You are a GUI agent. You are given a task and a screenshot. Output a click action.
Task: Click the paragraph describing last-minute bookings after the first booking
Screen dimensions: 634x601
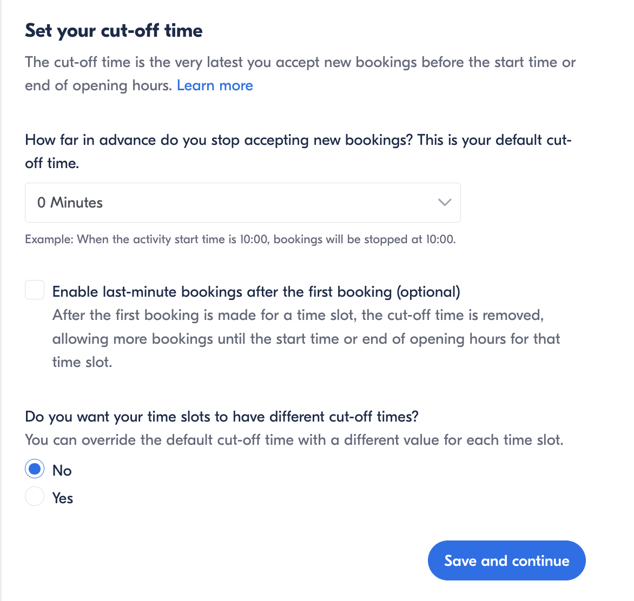click(x=306, y=339)
